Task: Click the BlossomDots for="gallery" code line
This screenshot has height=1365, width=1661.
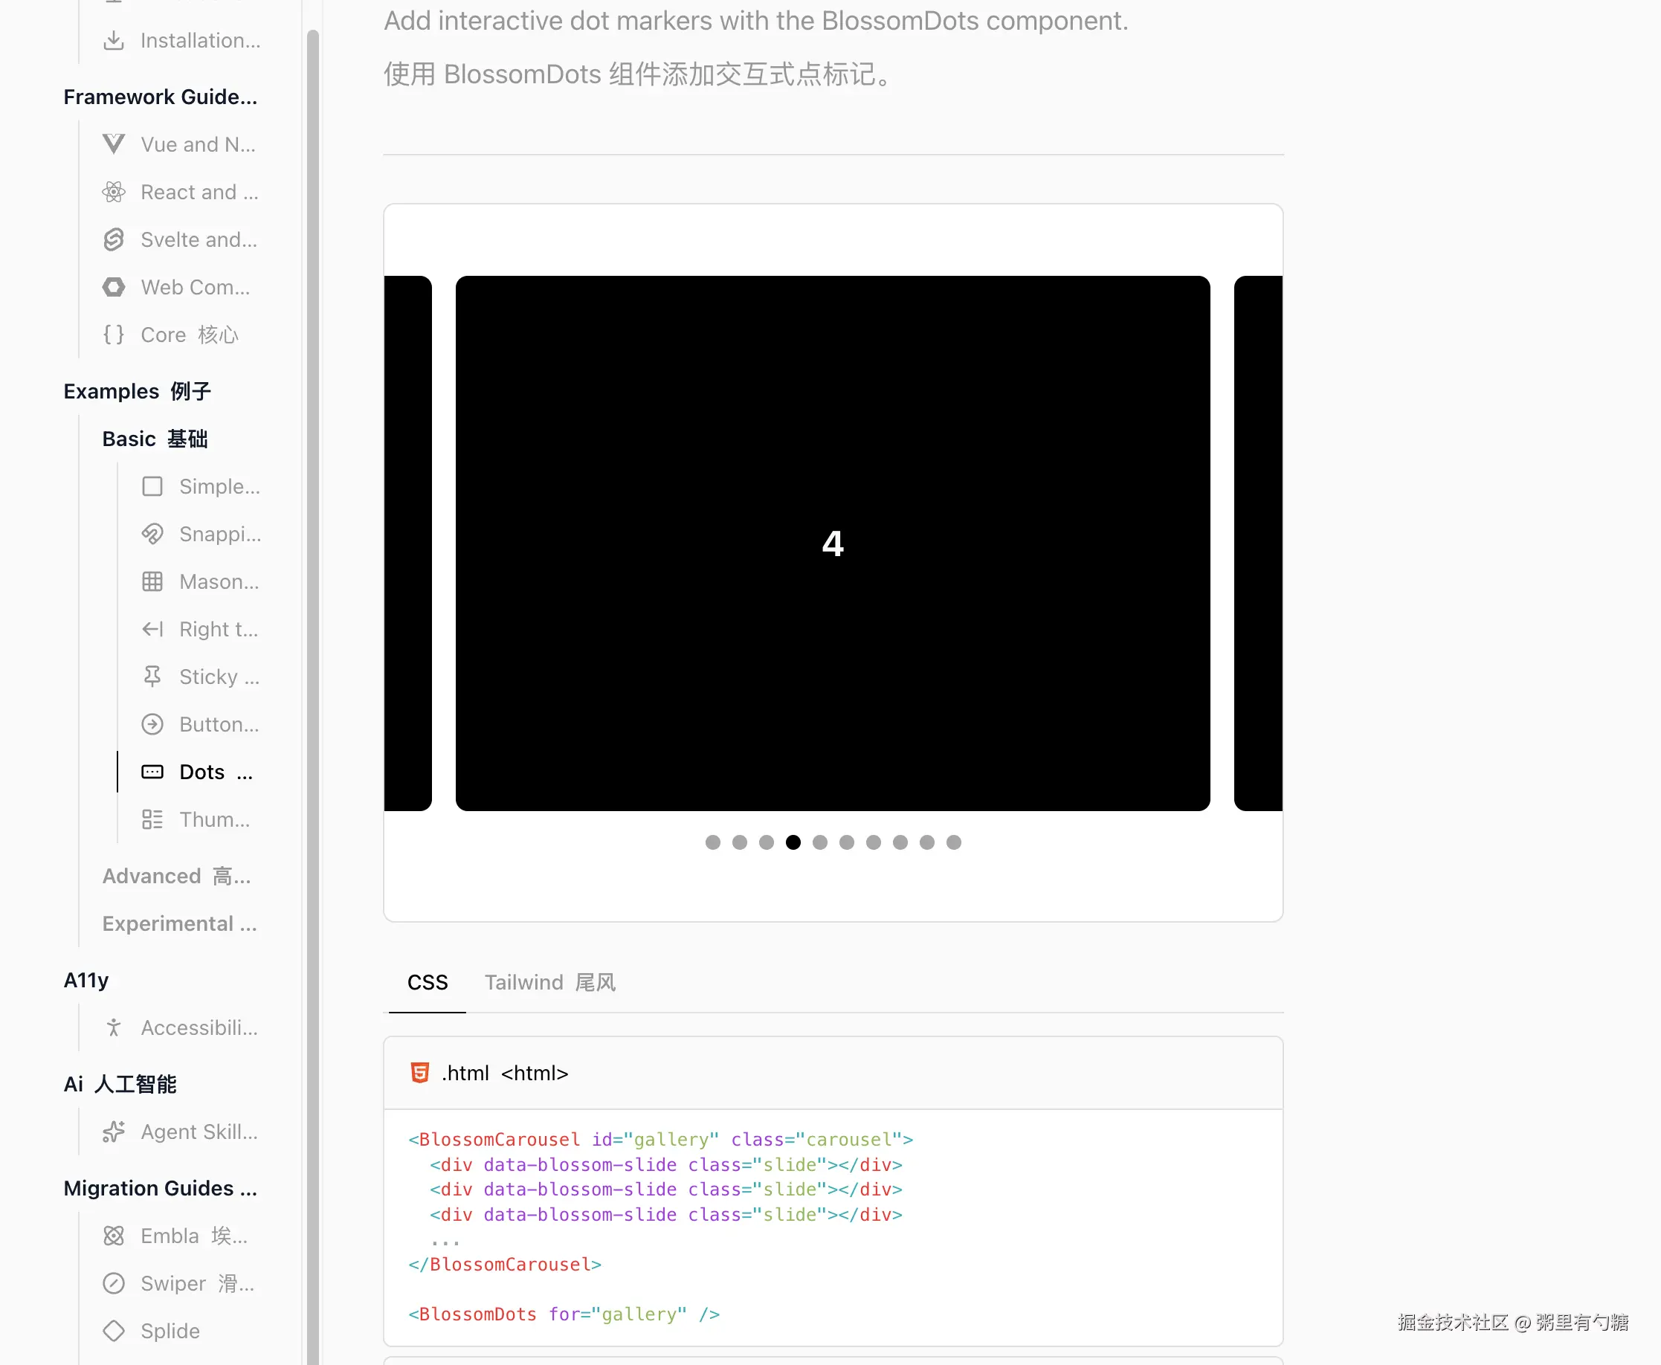Action: [x=564, y=1314]
